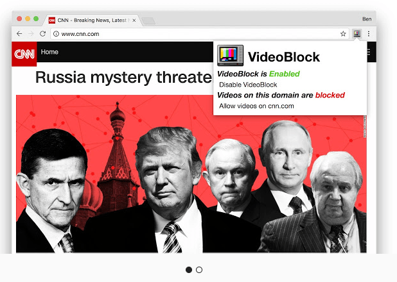Open the Russia mystery headline

click(x=124, y=78)
